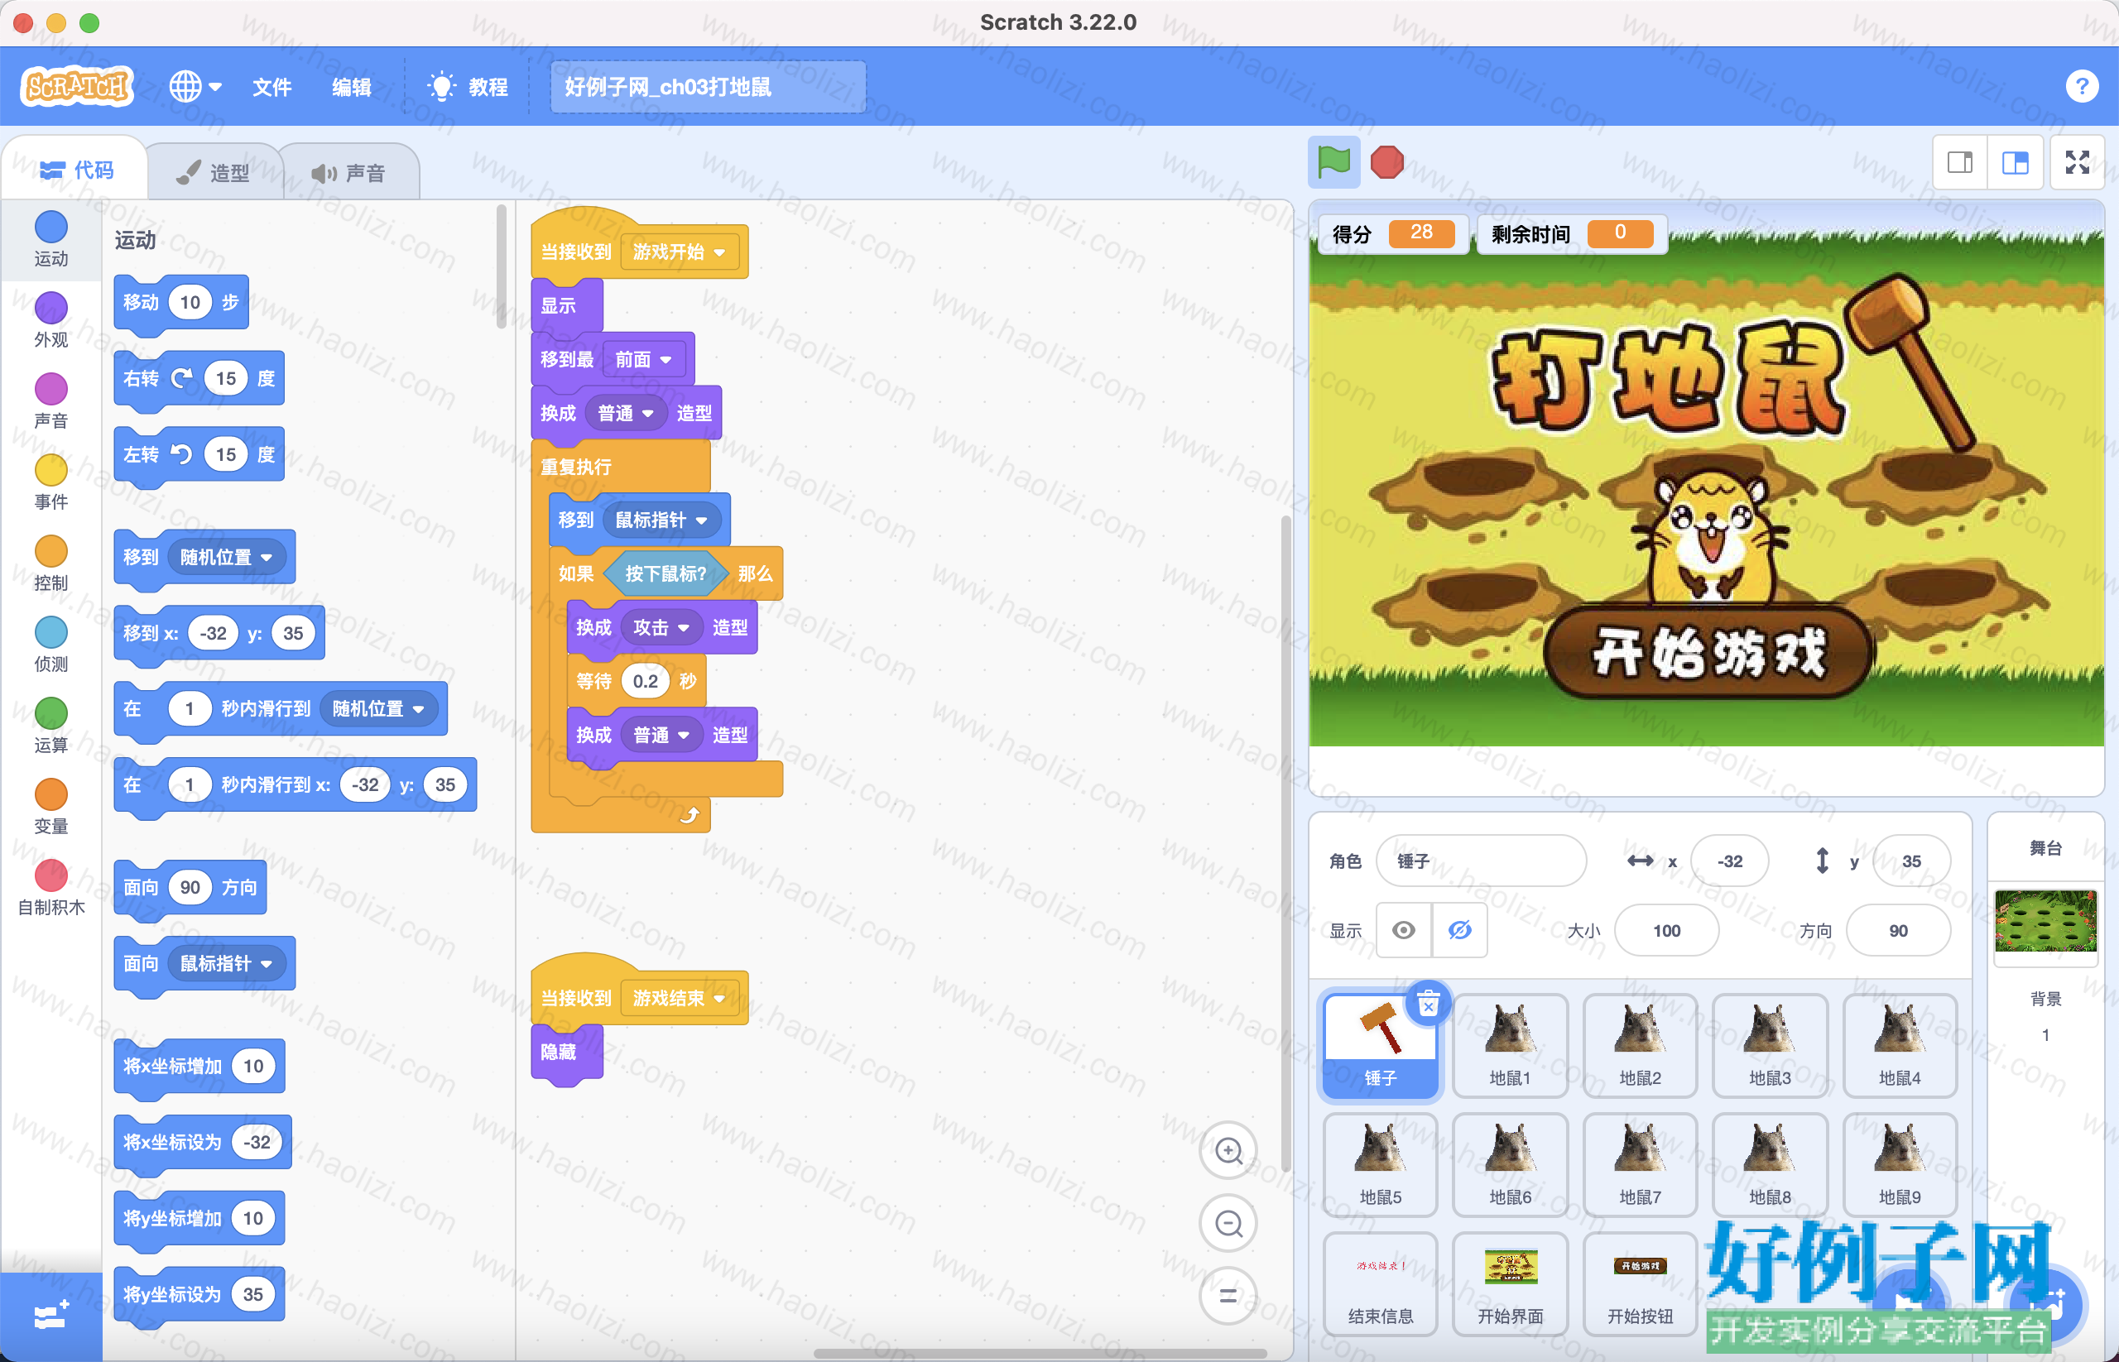Open the help question mark icon
Image resolution: width=2119 pixels, height=1362 pixels.
2081,86
